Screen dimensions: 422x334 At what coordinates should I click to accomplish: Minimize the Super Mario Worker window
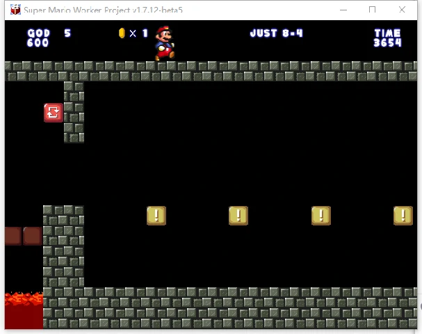343,10
